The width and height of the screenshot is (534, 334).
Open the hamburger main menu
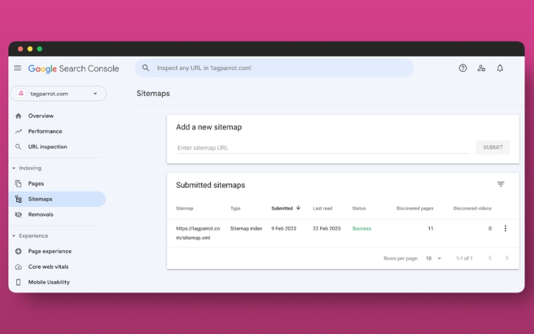18,68
